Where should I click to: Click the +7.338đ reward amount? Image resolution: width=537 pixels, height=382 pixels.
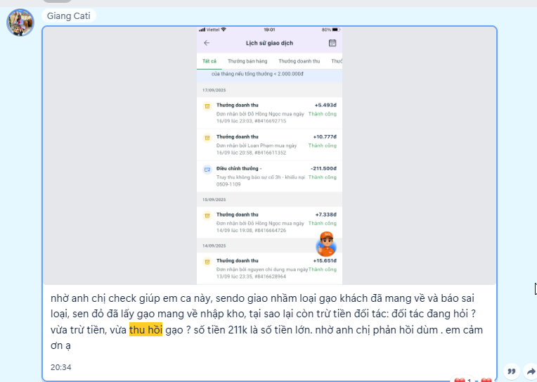click(x=325, y=215)
